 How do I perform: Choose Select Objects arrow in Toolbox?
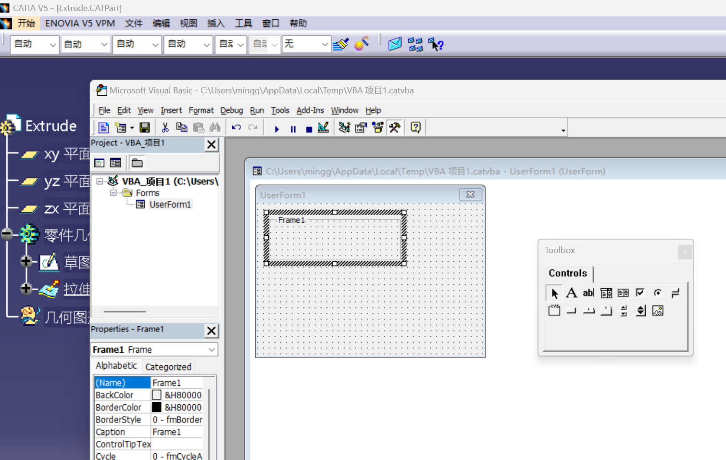[x=554, y=293]
